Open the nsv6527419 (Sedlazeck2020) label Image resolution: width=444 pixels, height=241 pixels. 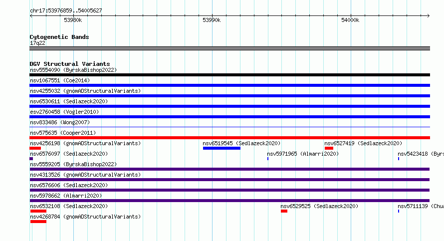363,143
